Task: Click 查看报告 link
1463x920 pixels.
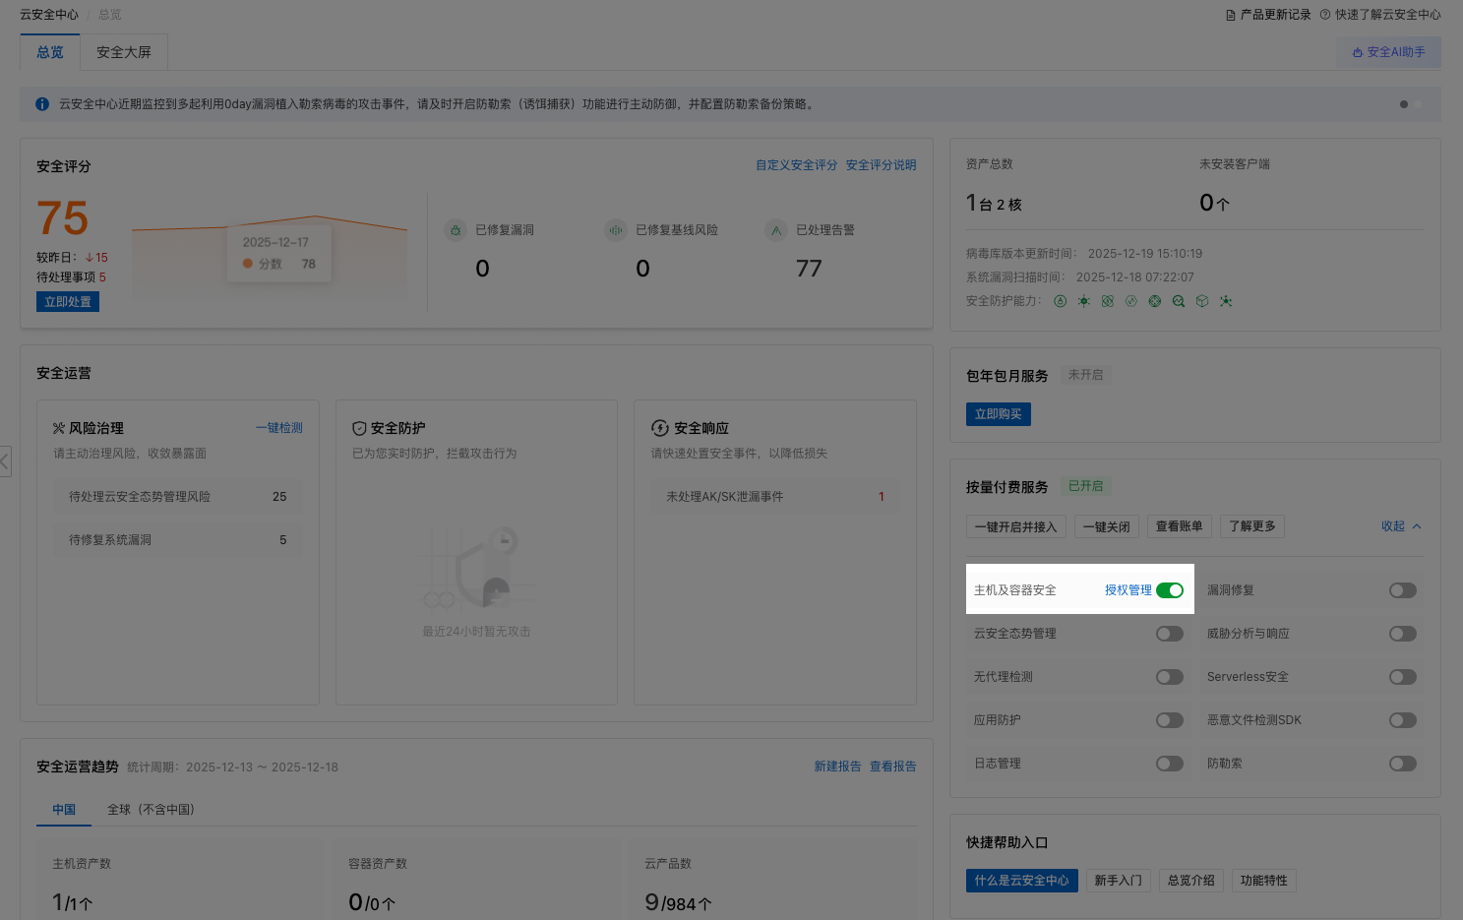Action: click(893, 767)
